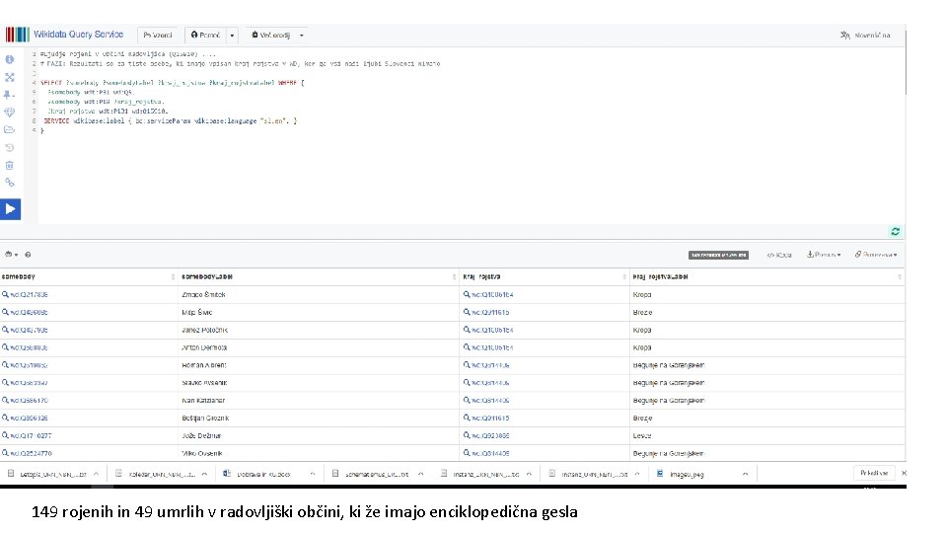Open saved queries folder icon

[10, 129]
